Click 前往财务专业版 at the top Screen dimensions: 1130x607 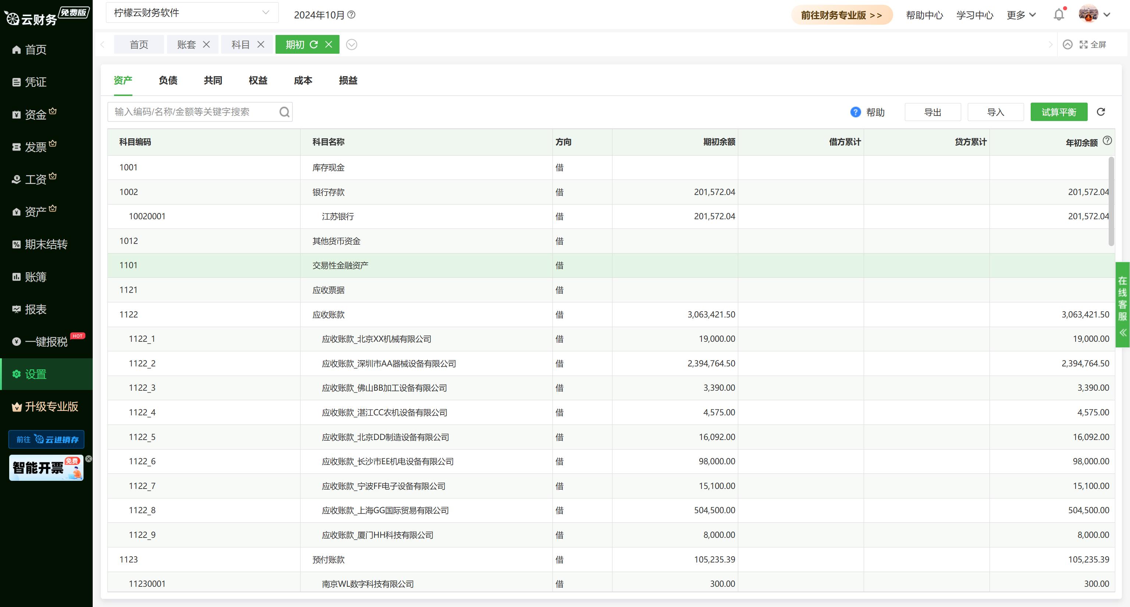[841, 14]
